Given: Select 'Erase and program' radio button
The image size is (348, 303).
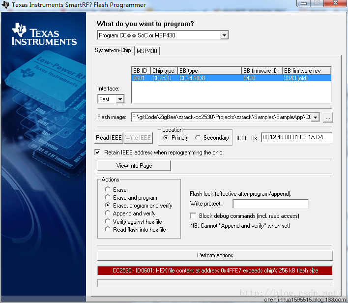Looking at the screenshot, I should point(108,197).
